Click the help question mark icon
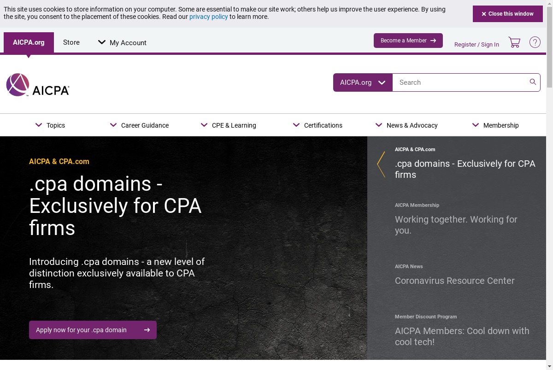 [x=535, y=42]
